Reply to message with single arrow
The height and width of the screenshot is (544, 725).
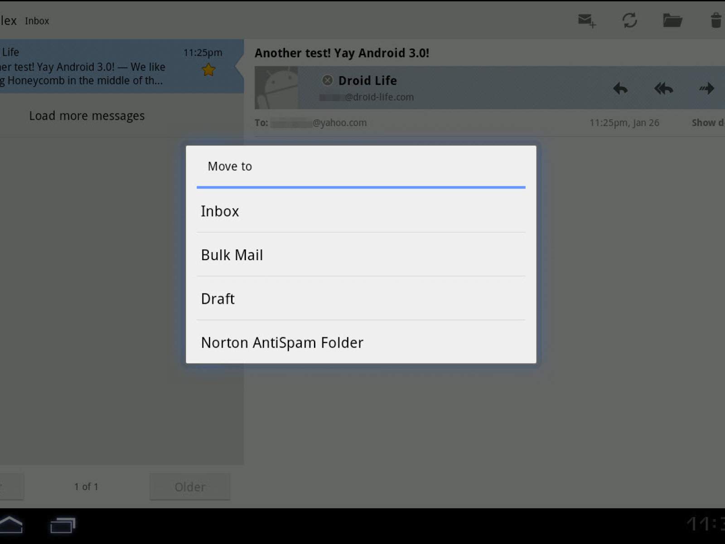pos(620,88)
